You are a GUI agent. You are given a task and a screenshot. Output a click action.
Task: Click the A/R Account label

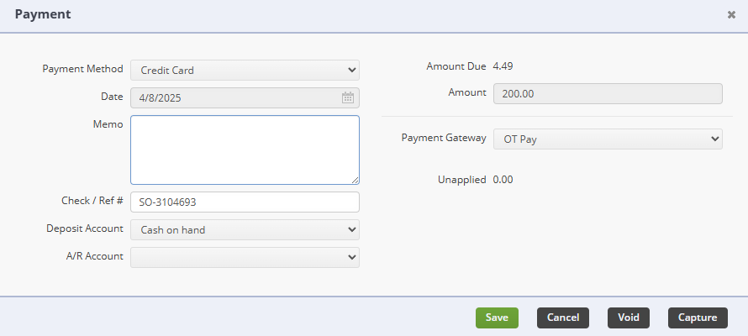[94, 256]
